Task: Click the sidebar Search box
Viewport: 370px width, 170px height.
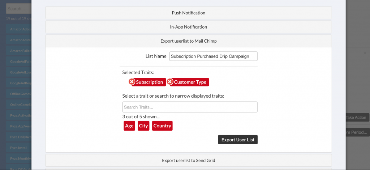Action: click(x=18, y=8)
